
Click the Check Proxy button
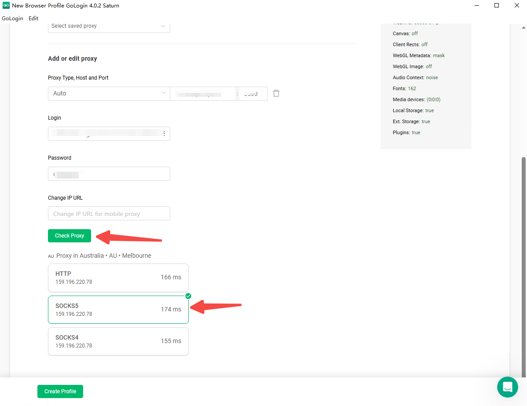70,236
